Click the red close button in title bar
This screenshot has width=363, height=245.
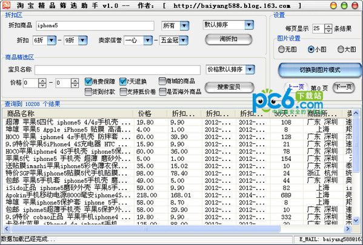(x=355, y=5)
